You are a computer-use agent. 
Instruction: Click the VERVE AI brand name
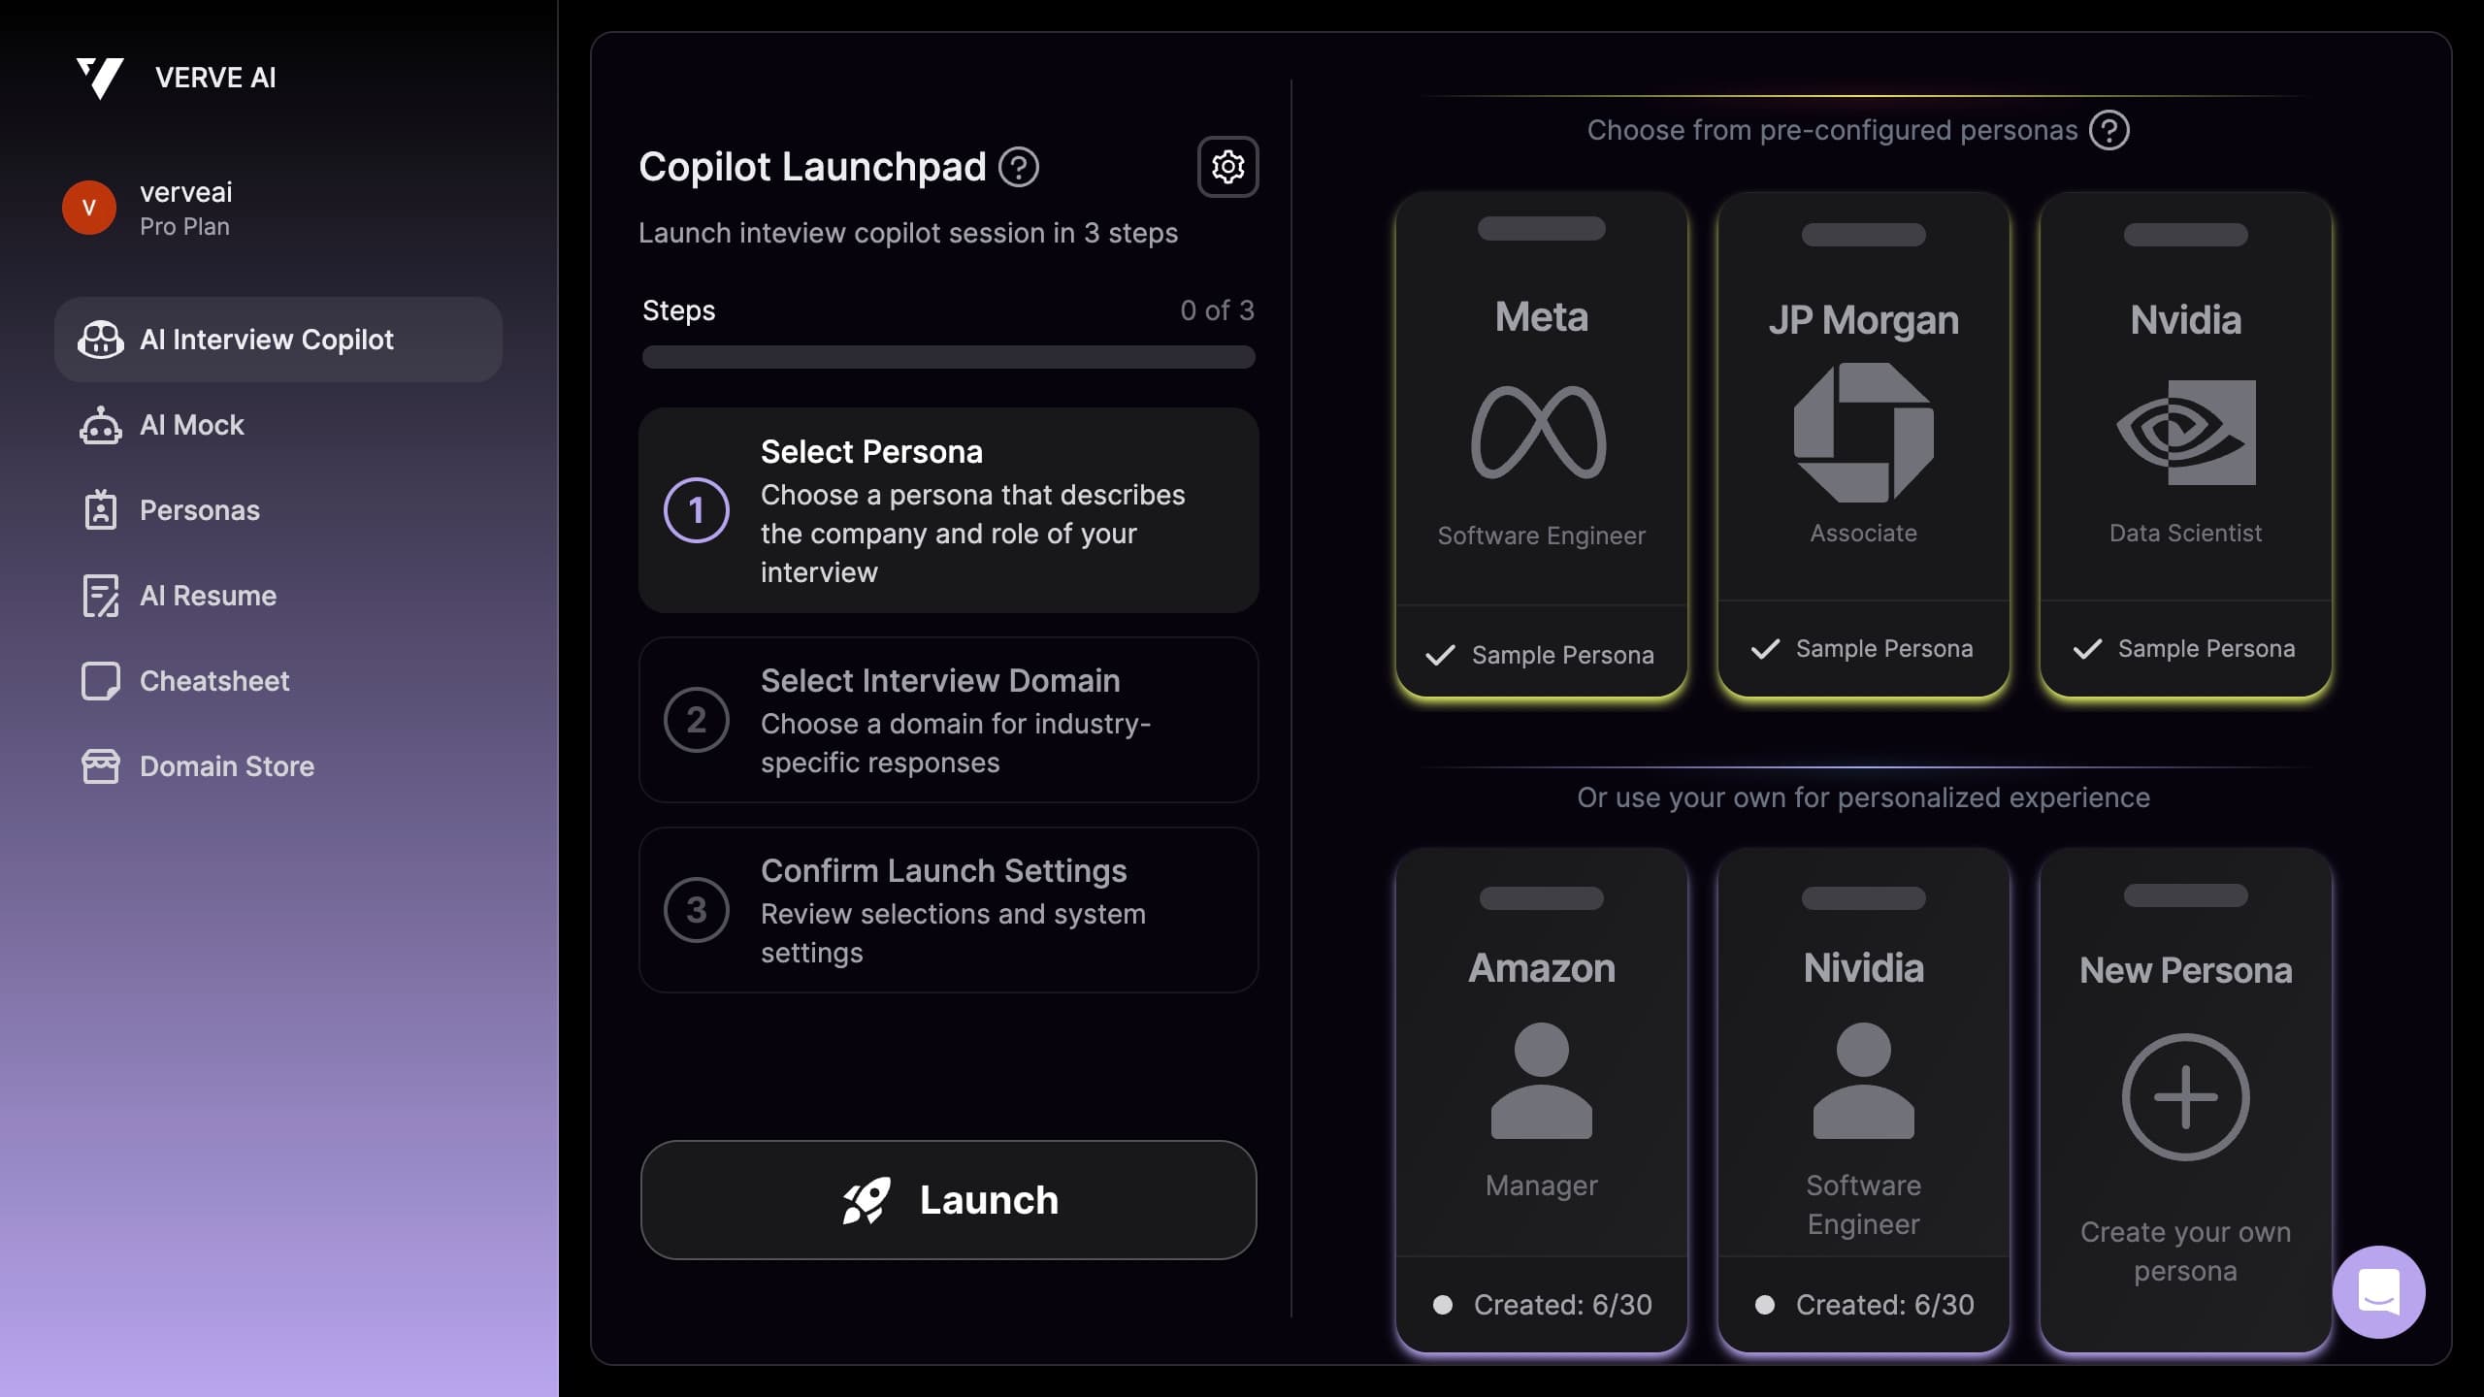pyautogui.click(x=215, y=78)
